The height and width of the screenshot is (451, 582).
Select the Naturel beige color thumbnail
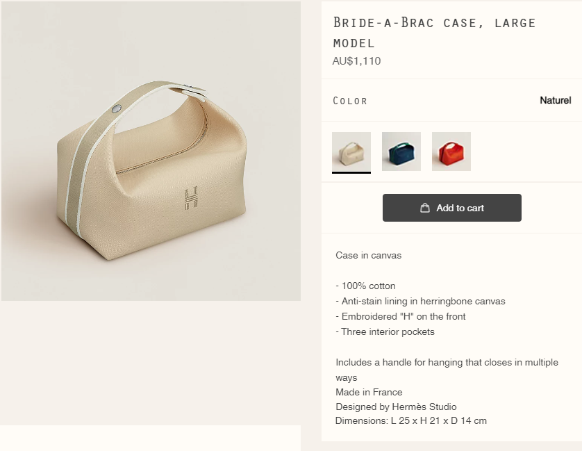[351, 151]
